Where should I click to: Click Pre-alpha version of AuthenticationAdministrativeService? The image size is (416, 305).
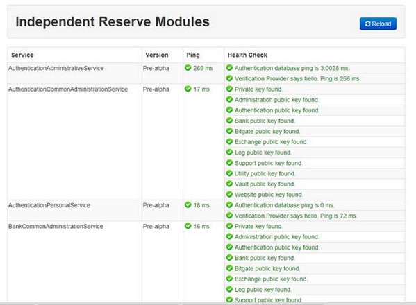156,68
